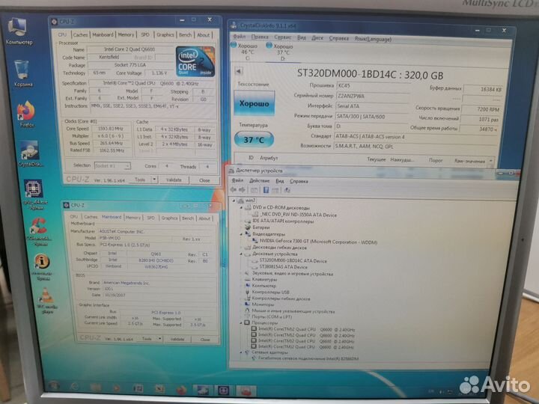Click the CPU-Z taskbar button
This screenshot has height=404, width=539.
[x=224, y=391]
